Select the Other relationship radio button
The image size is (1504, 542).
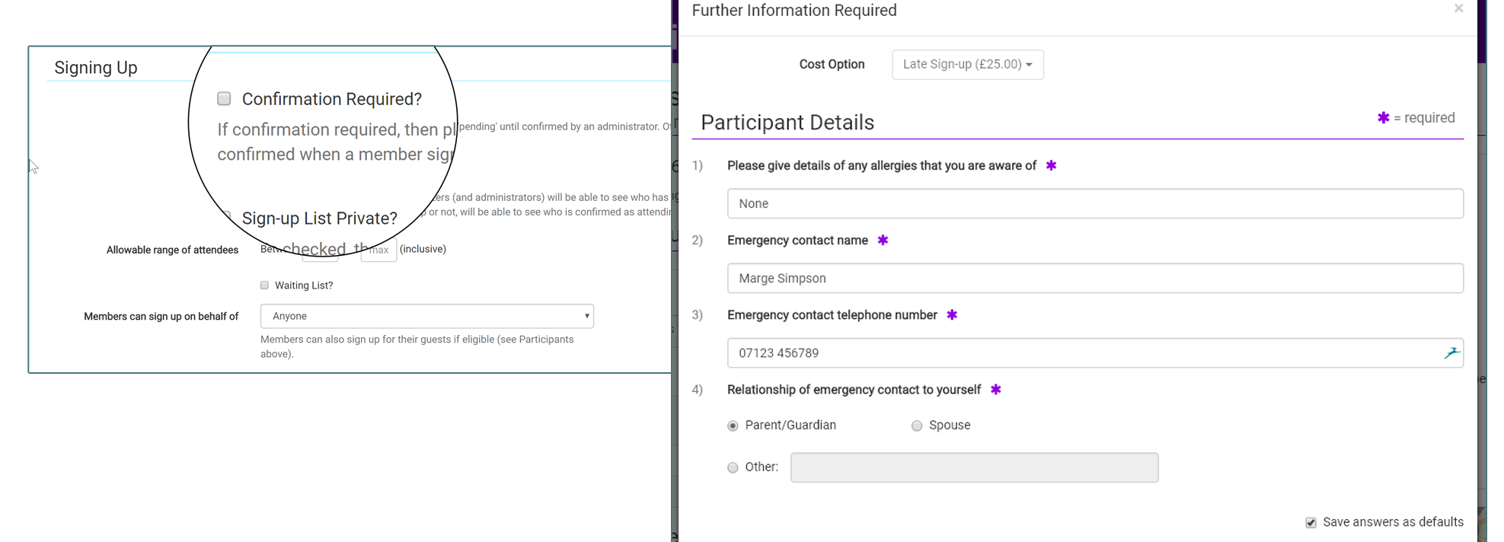pyautogui.click(x=733, y=468)
